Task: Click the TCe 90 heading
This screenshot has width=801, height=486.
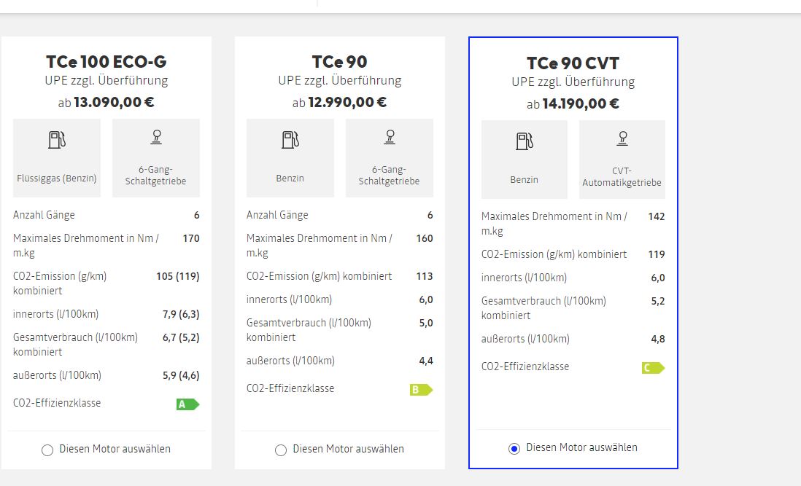Action: (x=340, y=62)
